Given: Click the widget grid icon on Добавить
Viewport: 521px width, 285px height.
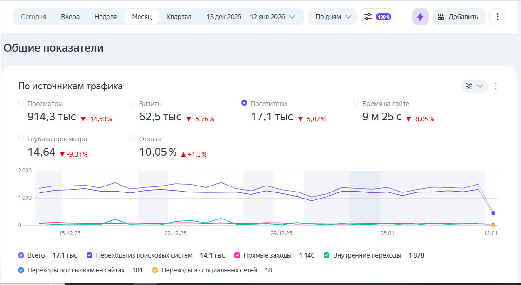Looking at the screenshot, I should click(441, 17).
